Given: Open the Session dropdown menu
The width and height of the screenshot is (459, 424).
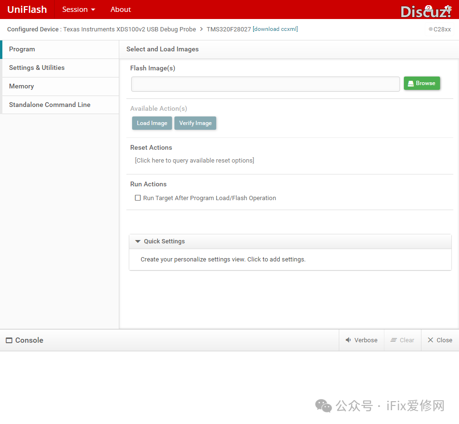Looking at the screenshot, I should (78, 10).
